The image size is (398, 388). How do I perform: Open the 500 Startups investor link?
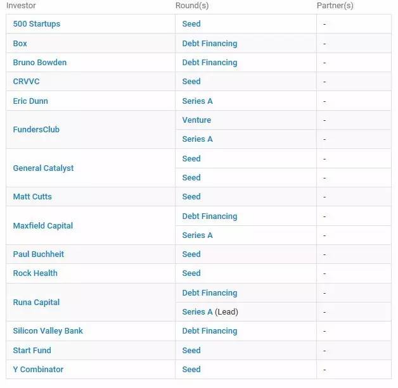pyautogui.click(x=37, y=24)
